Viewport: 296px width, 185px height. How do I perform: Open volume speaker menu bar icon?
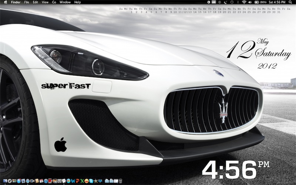[250, 2]
